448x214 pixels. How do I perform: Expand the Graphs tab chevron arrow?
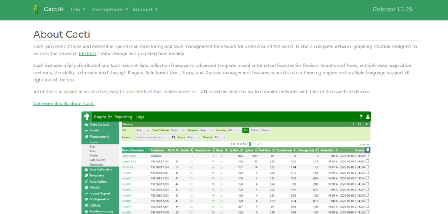pos(110,117)
